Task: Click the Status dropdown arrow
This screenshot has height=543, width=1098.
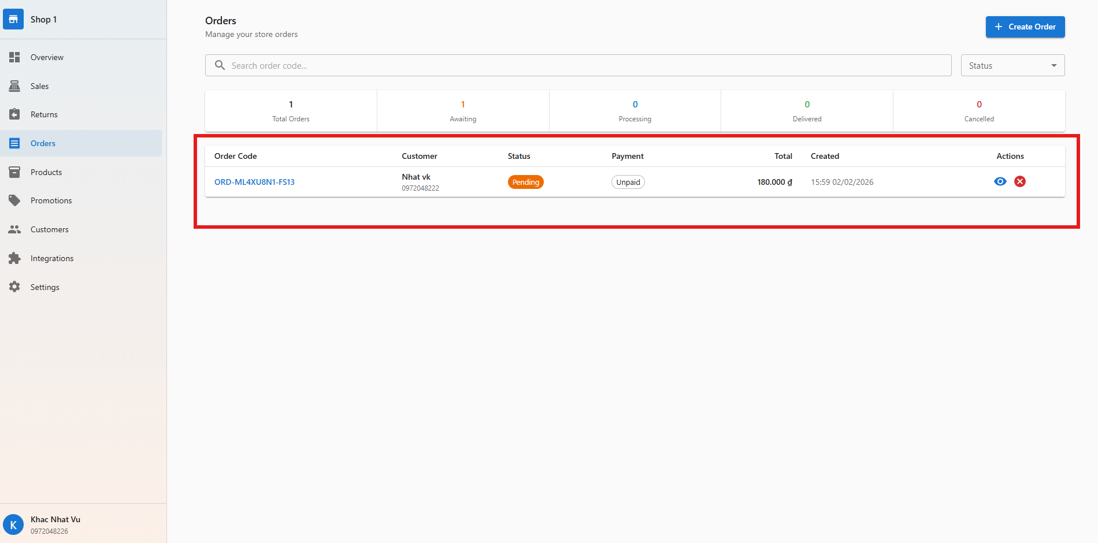Action: tap(1054, 65)
